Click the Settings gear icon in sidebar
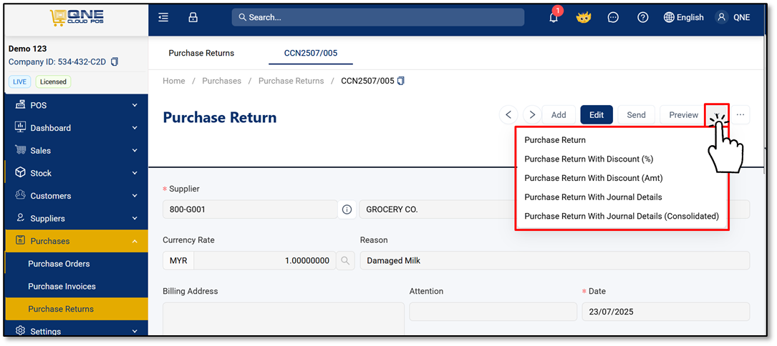 [x=20, y=331]
